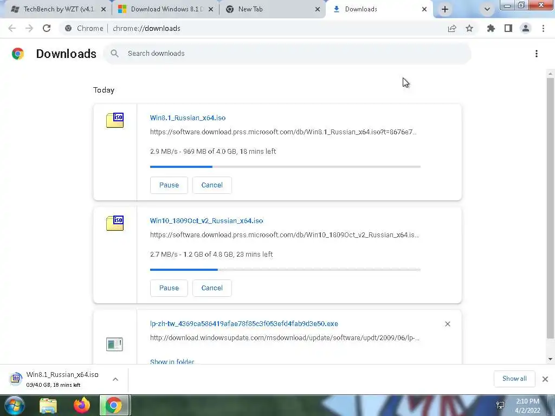Image resolution: width=555 pixels, height=416 pixels.
Task: Click the Win8.1 ISO file icon
Action: point(115,120)
